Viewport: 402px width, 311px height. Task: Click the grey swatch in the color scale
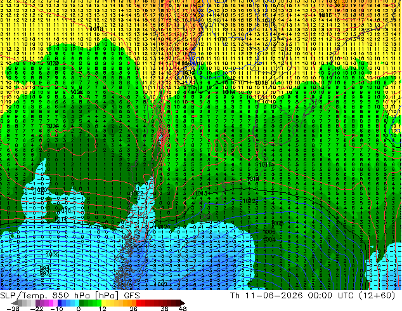[x=20, y=303]
